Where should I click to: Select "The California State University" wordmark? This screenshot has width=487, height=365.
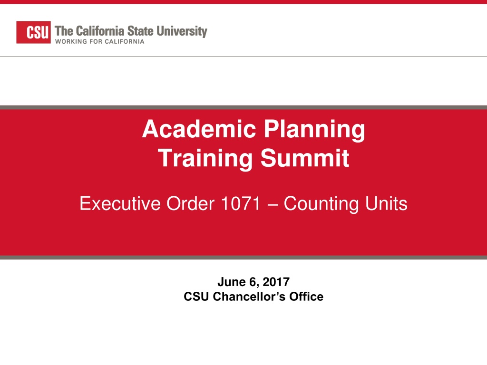pyautogui.click(x=131, y=31)
